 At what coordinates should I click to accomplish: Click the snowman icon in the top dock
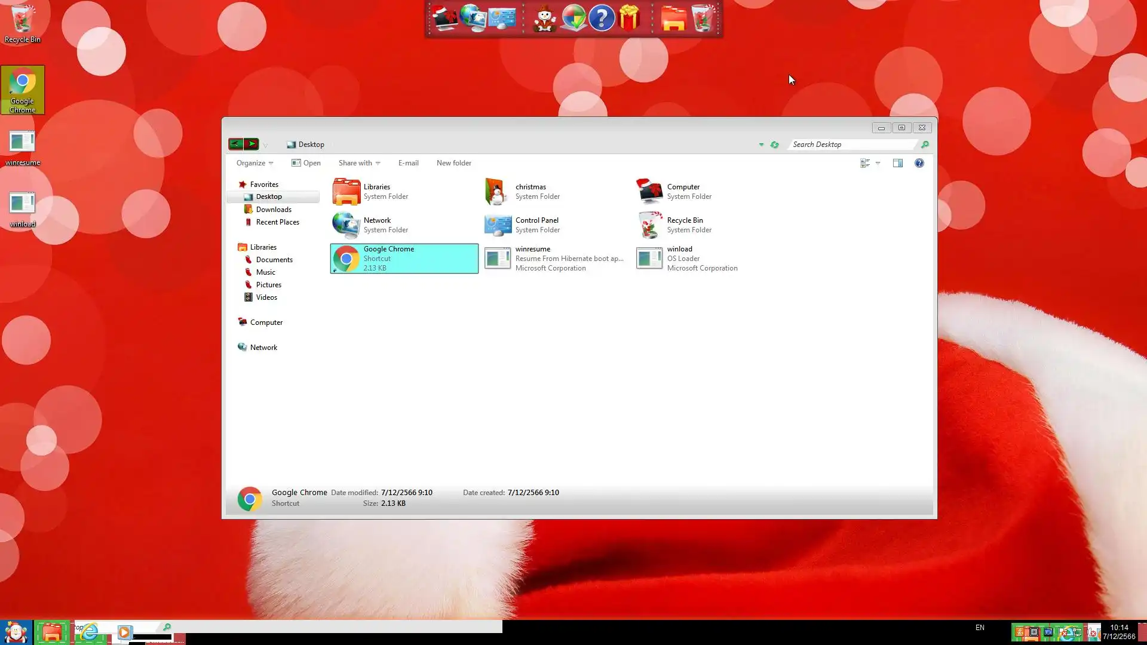[x=544, y=19]
